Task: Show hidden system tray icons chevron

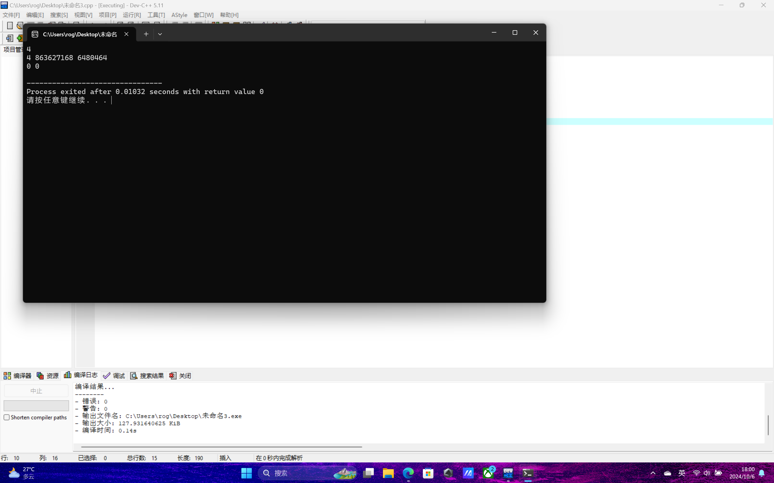Action: tap(653, 473)
